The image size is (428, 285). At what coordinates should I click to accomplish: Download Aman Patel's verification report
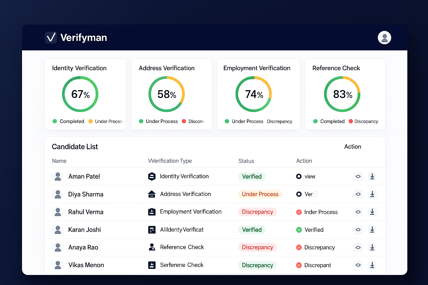[372, 176]
